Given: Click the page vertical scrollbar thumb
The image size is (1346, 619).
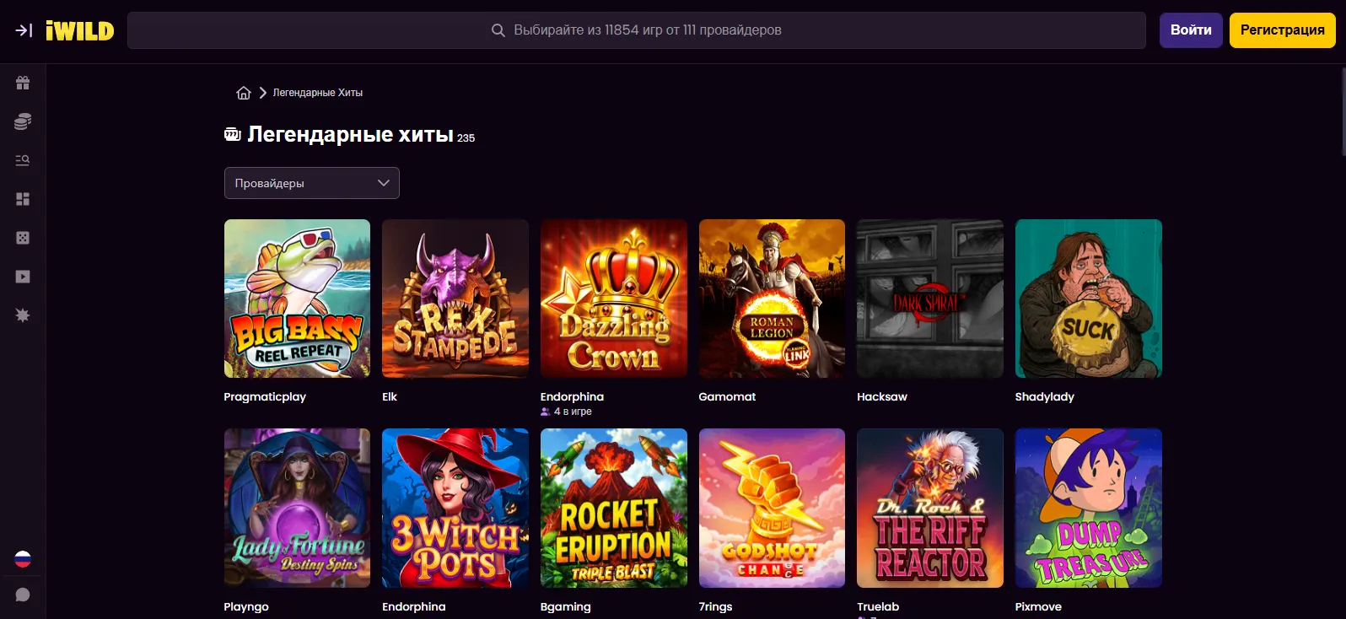Looking at the screenshot, I should pos(1343,111).
